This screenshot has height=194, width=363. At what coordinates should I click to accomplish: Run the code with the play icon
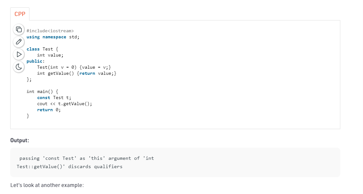pos(19,54)
